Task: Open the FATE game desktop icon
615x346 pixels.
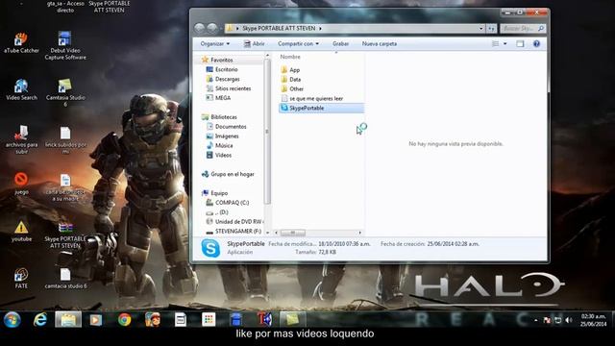Action: coord(21,278)
